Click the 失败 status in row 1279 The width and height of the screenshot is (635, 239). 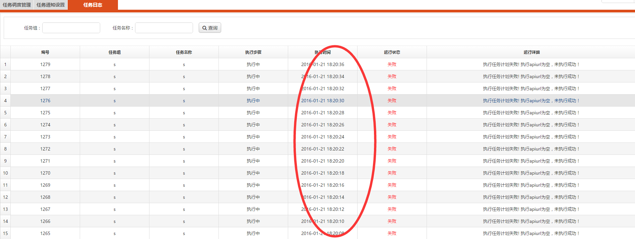(392, 64)
